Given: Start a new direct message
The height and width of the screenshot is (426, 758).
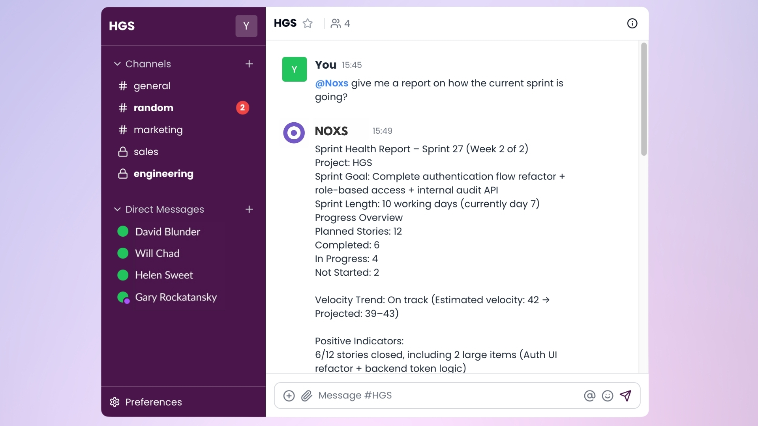Looking at the screenshot, I should coord(249,209).
